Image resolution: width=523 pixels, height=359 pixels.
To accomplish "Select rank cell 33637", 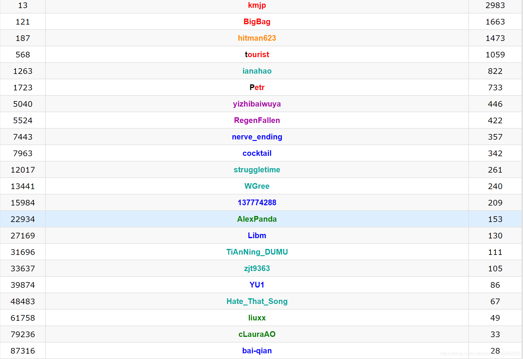I will 23,268.
